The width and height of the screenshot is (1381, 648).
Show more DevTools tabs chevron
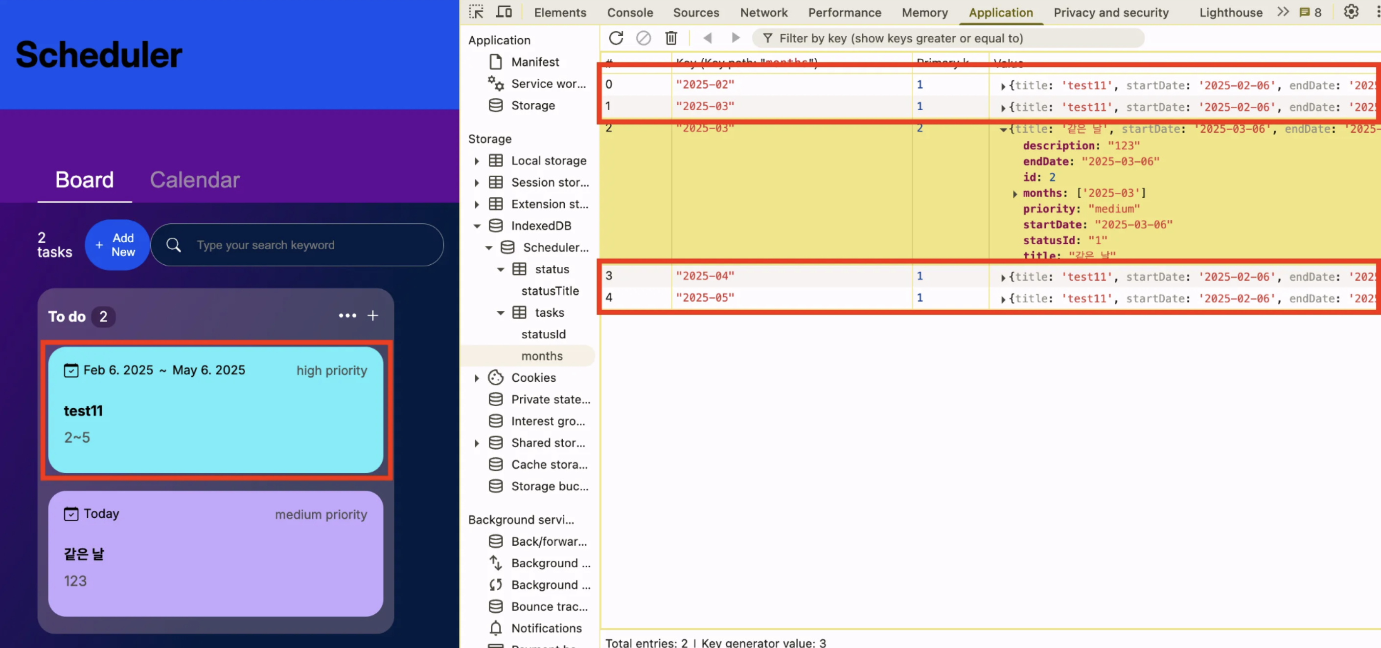(1282, 12)
